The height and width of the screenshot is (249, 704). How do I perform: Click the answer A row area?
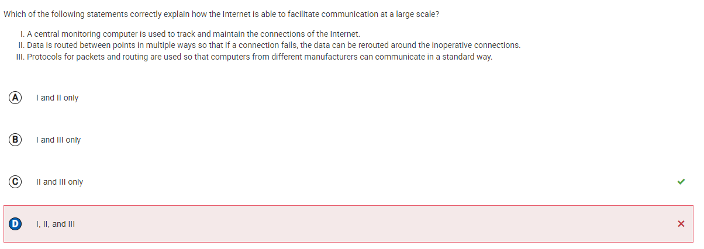348,98
